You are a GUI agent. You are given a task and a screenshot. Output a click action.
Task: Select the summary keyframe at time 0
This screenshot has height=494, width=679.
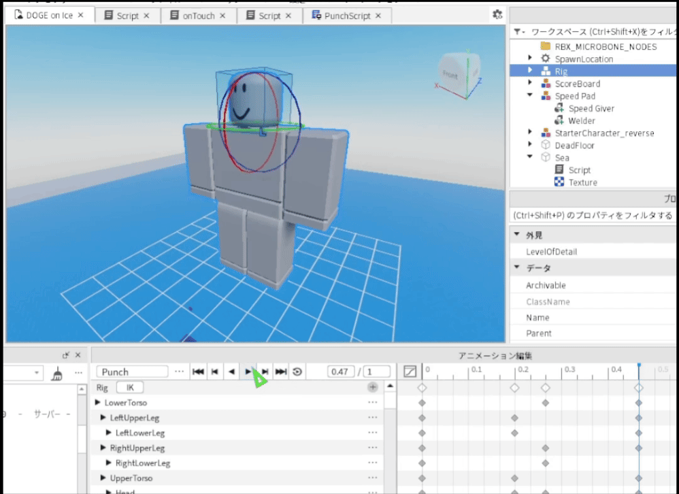(x=423, y=387)
